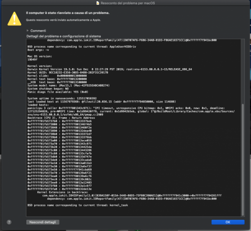Click the 'com.apple.iokit.IOHIDFamily(2.0)' line
The width and height of the screenshot is (251, 231).
132,195
